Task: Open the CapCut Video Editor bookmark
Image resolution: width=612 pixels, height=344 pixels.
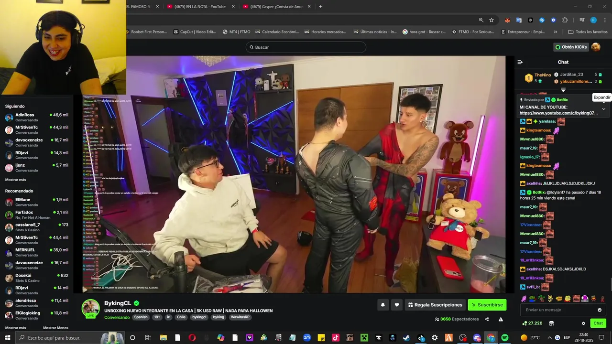Action: pyautogui.click(x=195, y=32)
